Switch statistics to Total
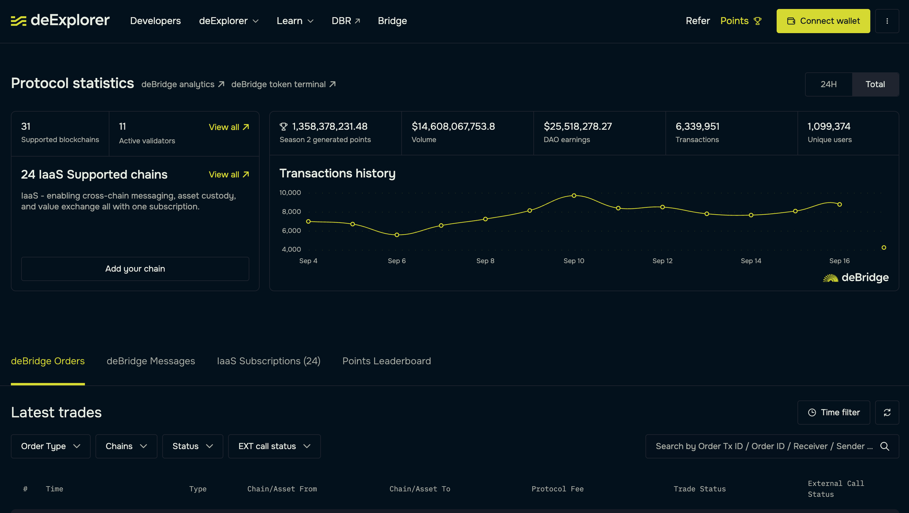 point(875,84)
